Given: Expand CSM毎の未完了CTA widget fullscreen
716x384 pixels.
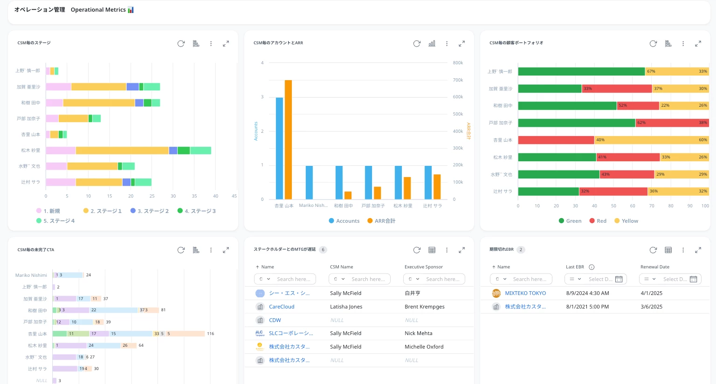Looking at the screenshot, I should (226, 250).
